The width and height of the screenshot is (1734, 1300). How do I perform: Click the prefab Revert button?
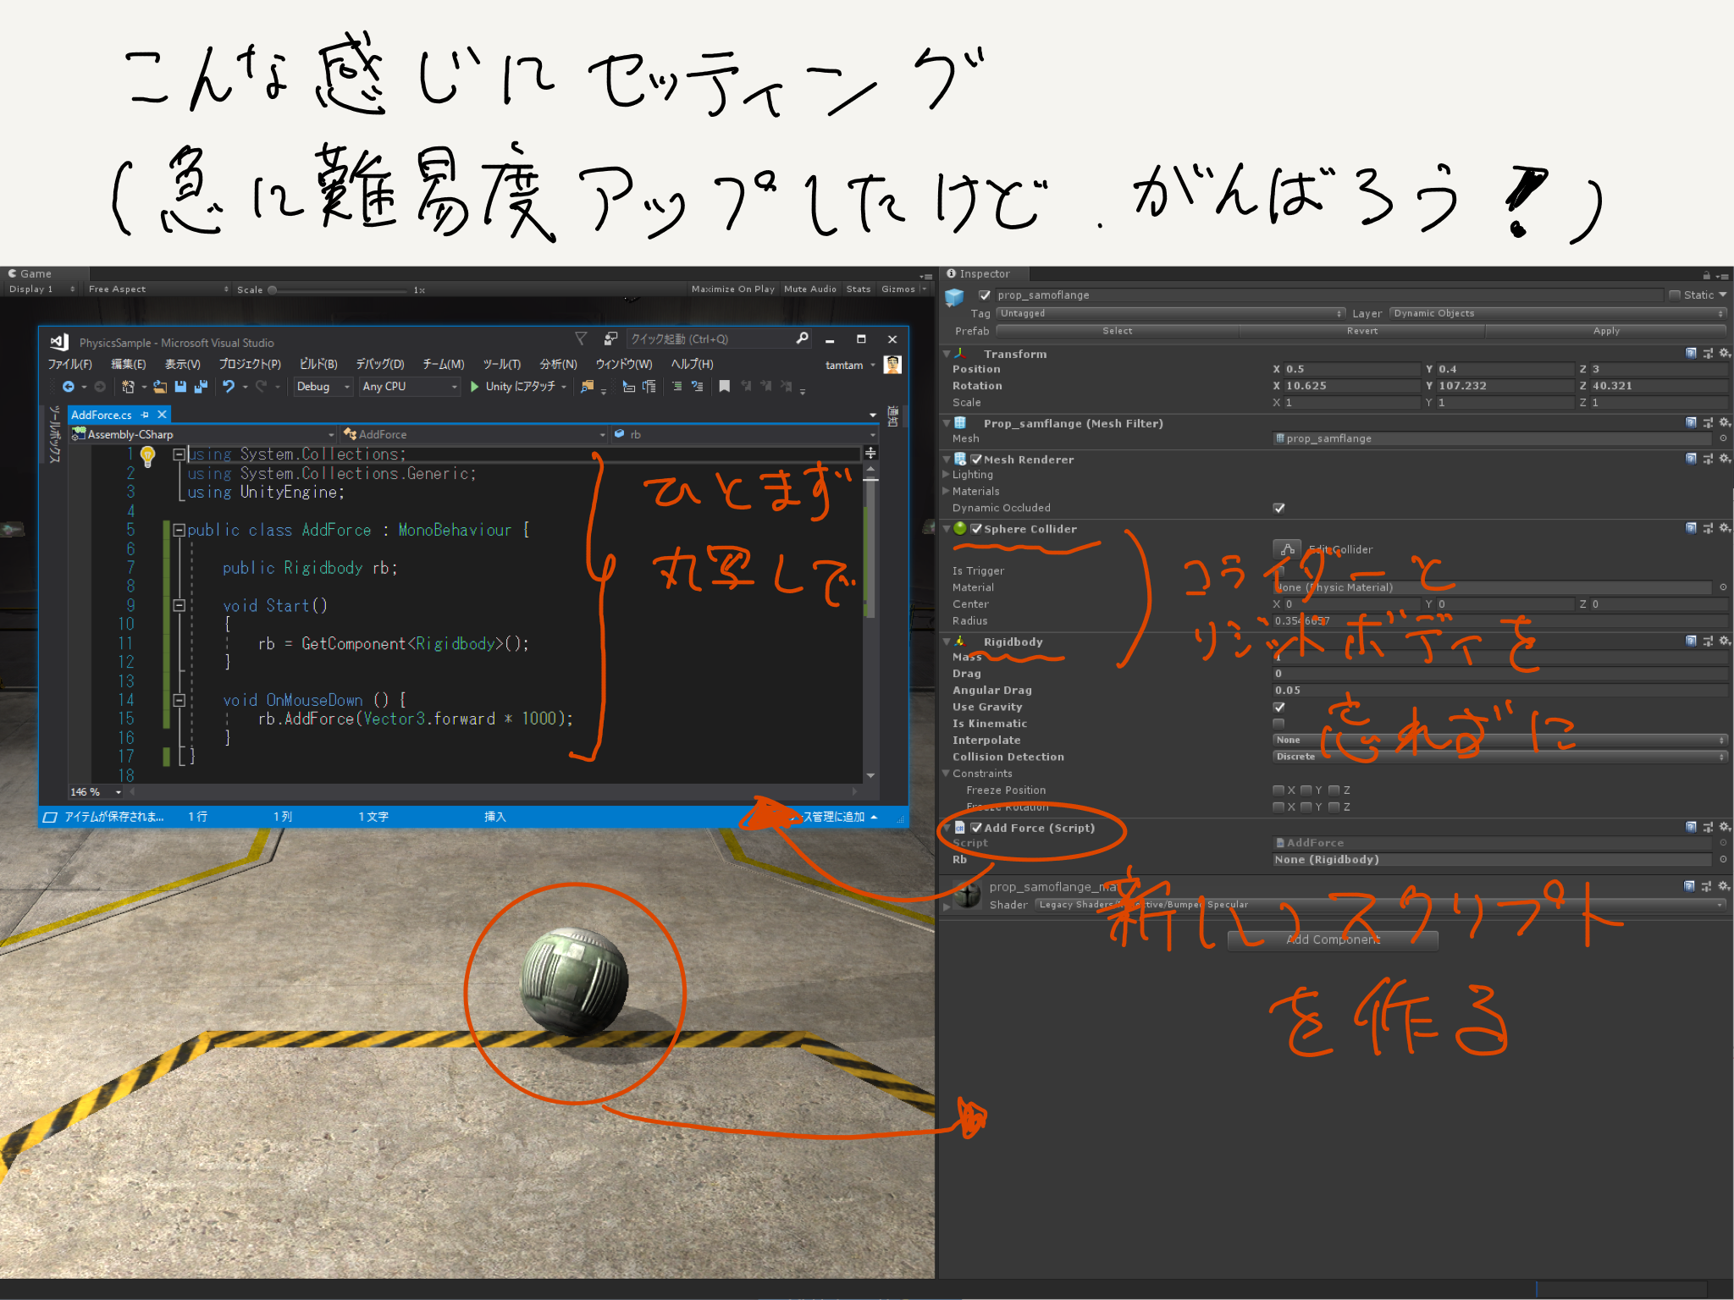(x=1362, y=331)
